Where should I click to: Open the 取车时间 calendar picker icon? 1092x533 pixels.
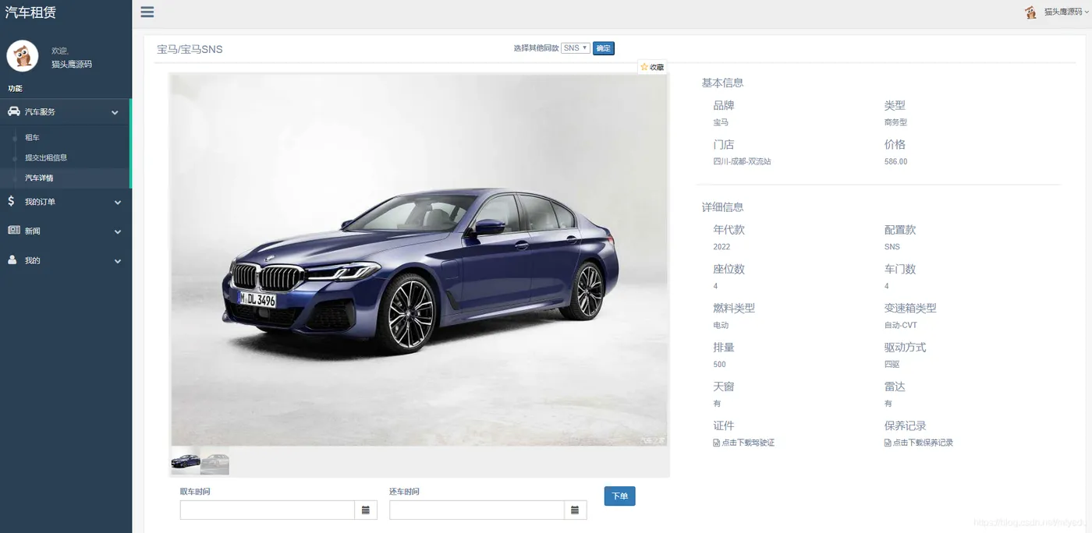click(366, 510)
